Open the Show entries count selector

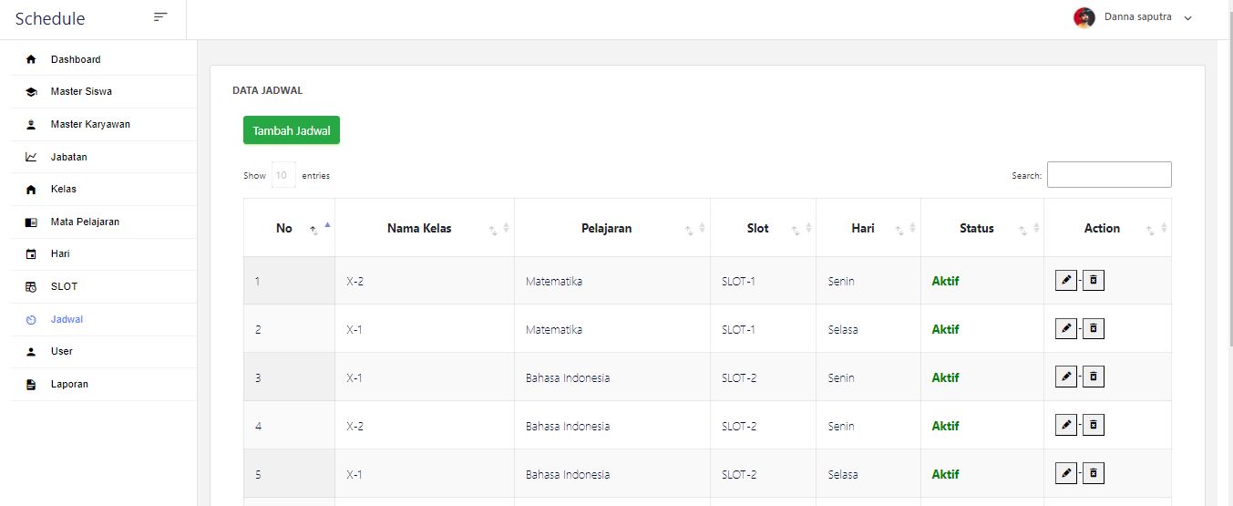pyautogui.click(x=283, y=175)
